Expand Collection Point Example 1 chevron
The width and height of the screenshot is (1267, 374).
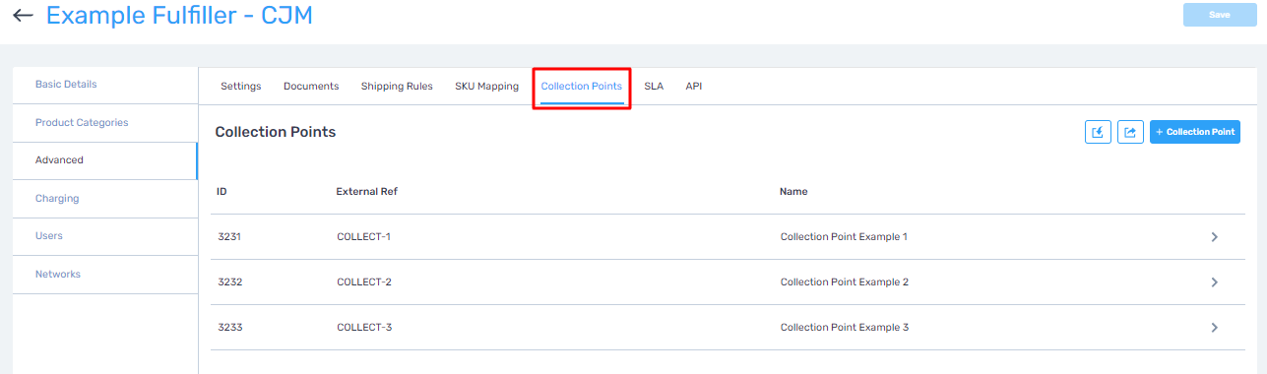click(x=1215, y=237)
